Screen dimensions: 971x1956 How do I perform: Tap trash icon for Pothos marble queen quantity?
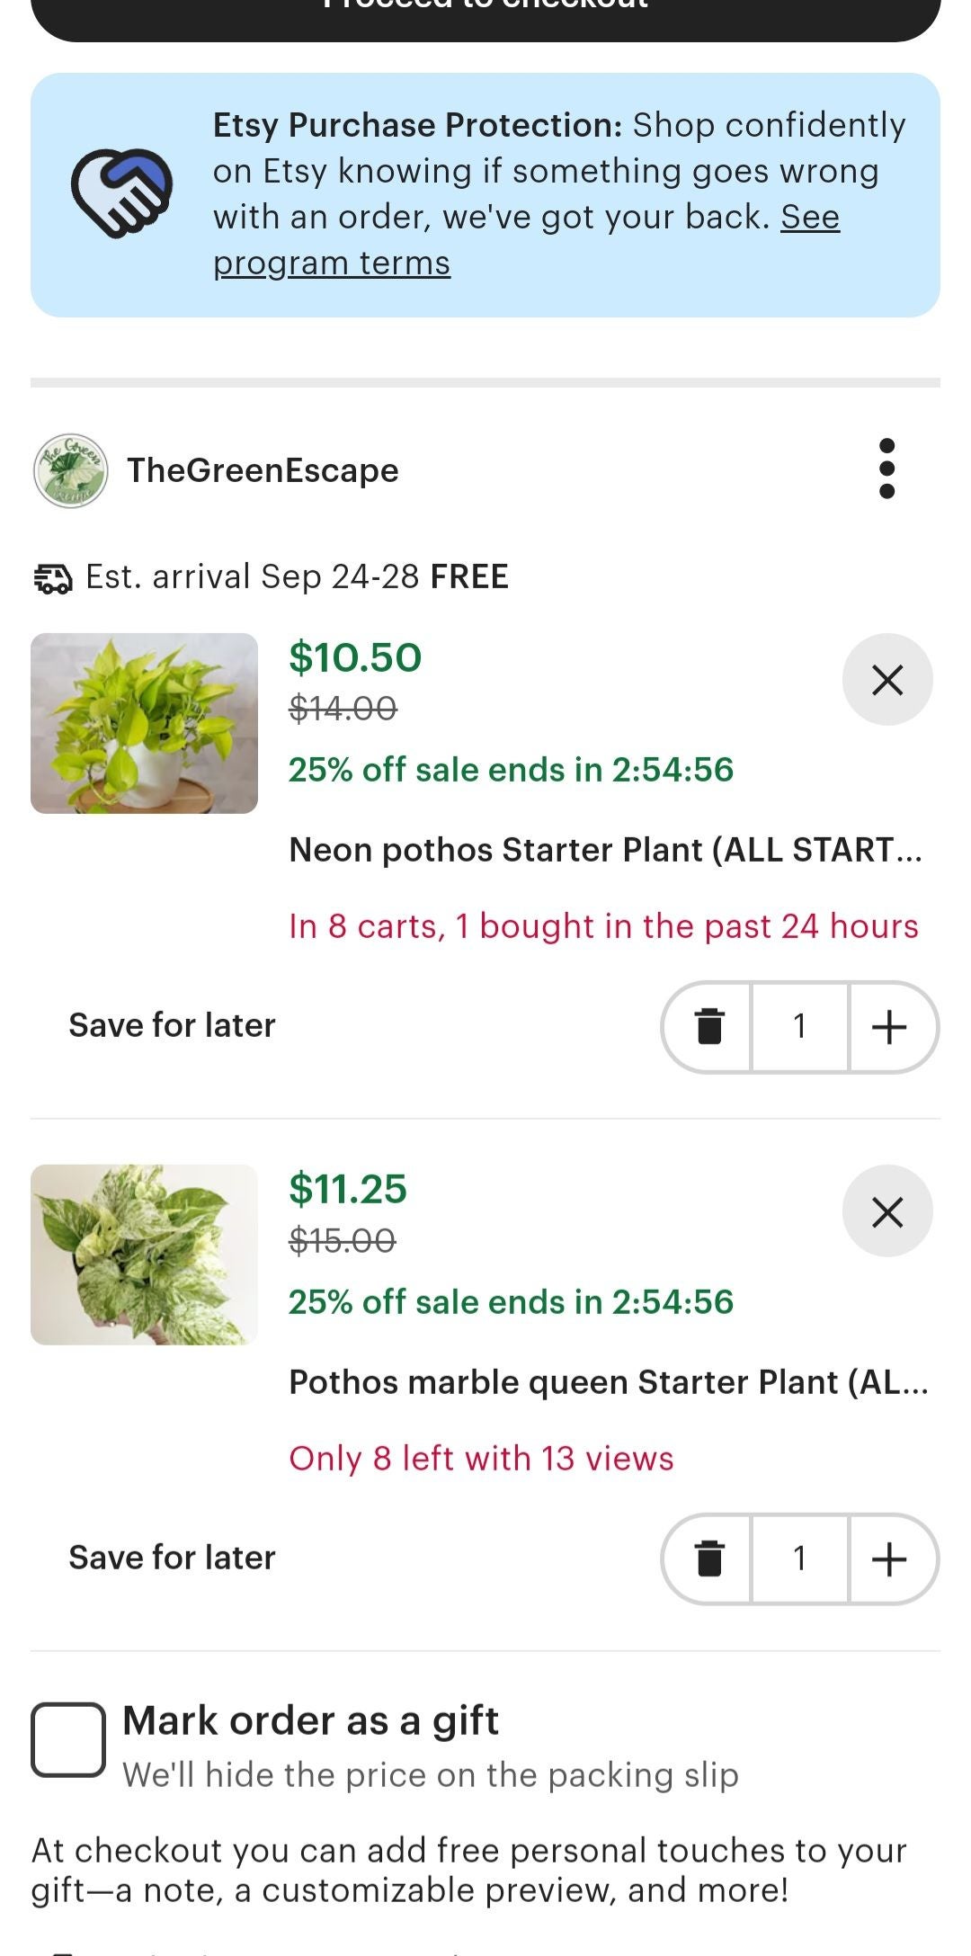[709, 1559]
